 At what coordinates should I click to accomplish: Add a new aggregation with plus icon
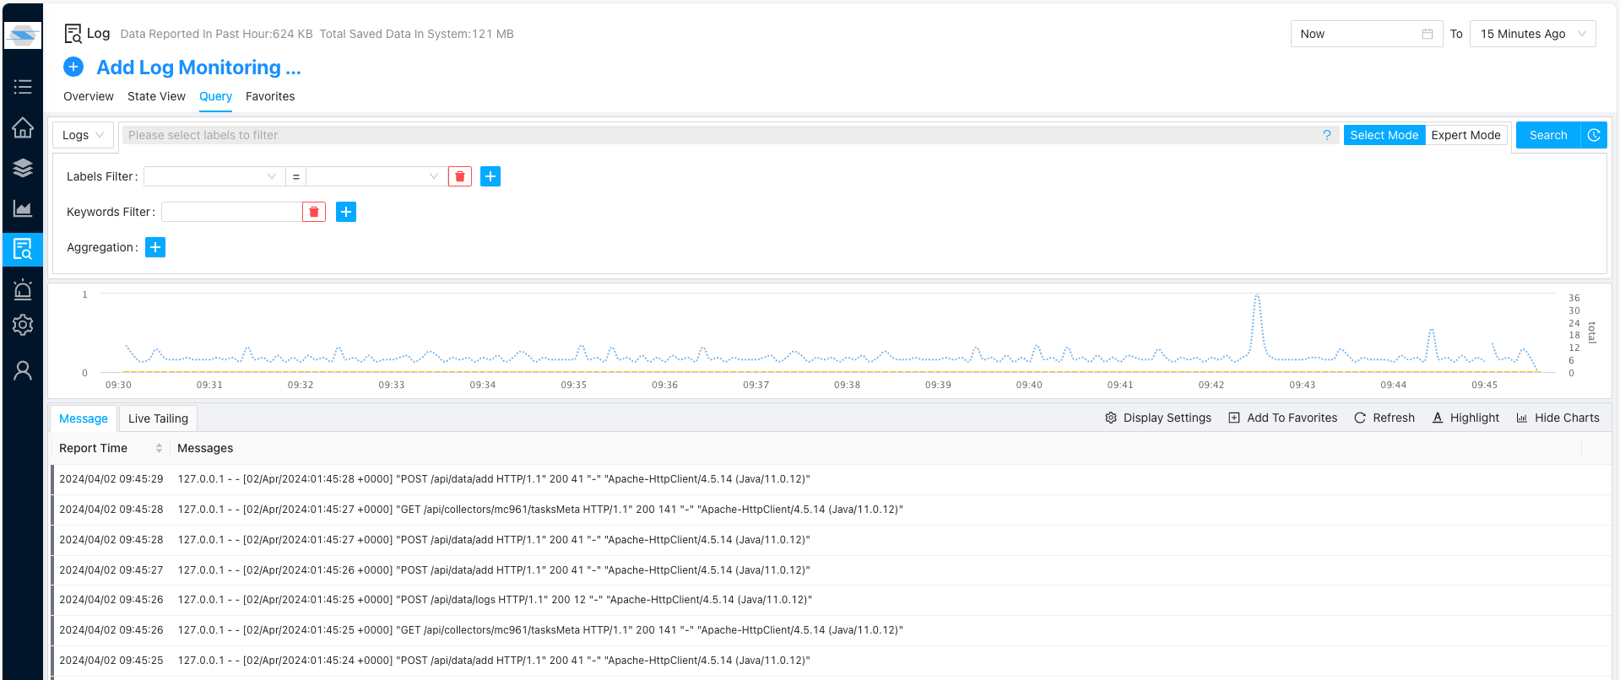(x=155, y=247)
